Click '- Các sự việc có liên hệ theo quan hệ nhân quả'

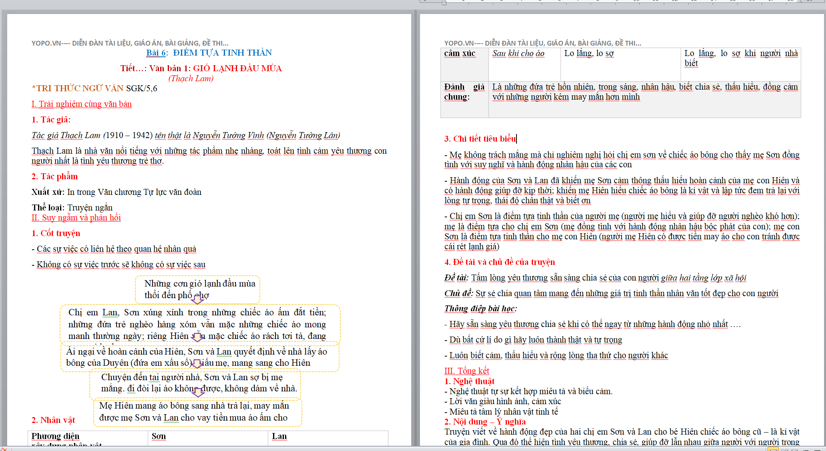(x=114, y=249)
